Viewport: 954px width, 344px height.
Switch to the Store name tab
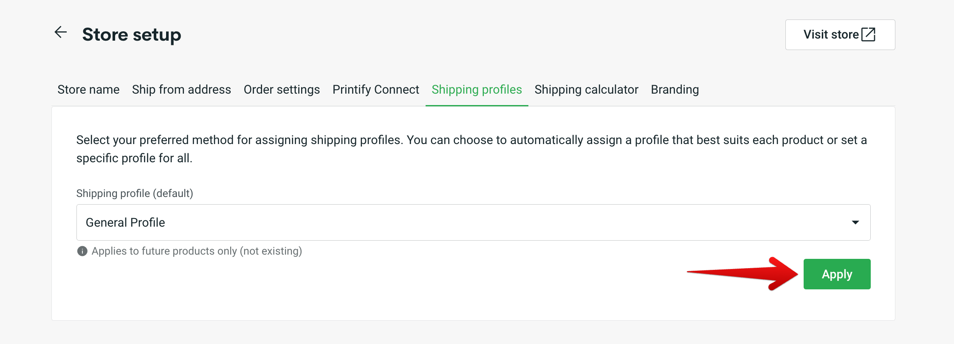[88, 89]
